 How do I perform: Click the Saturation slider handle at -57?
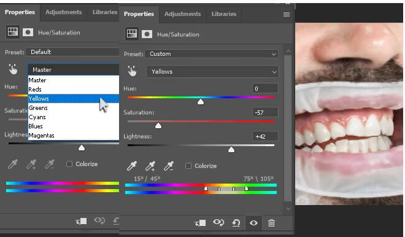click(x=158, y=126)
